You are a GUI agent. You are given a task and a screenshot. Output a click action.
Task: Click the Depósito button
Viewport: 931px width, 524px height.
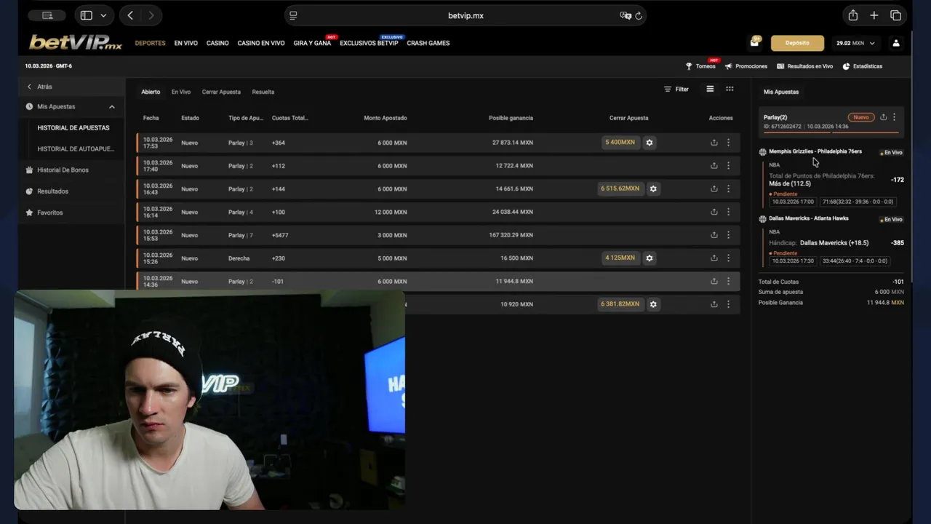pos(797,43)
